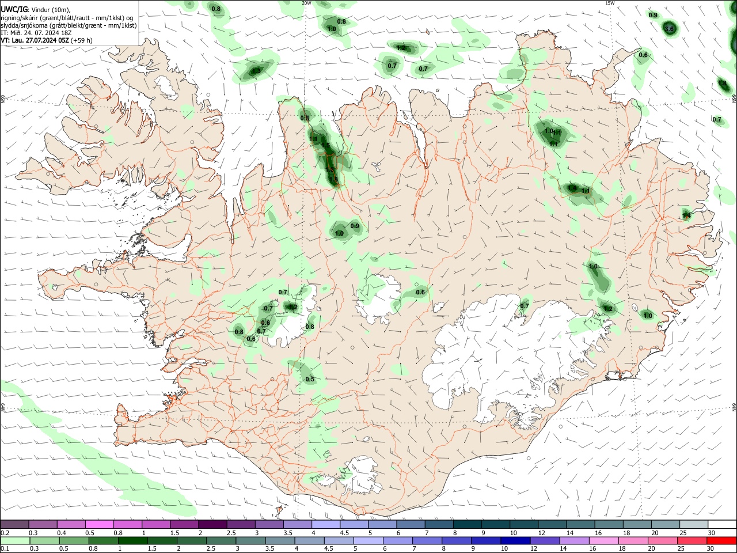Select the dark purple swatch labeled 2 in upper row
737x553 pixels.
point(212,524)
